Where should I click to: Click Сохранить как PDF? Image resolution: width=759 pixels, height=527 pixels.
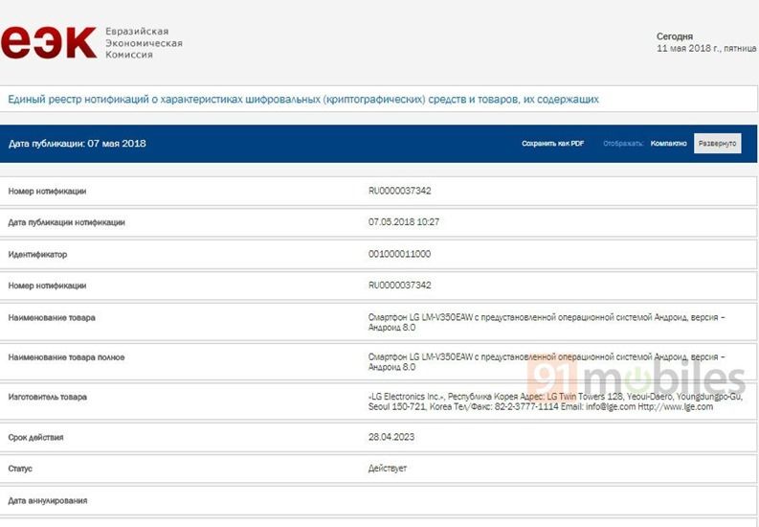pos(553,144)
